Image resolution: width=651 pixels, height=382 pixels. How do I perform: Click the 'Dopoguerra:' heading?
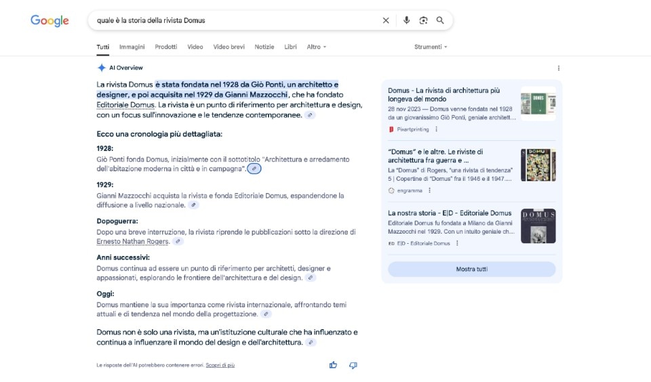coord(117,221)
